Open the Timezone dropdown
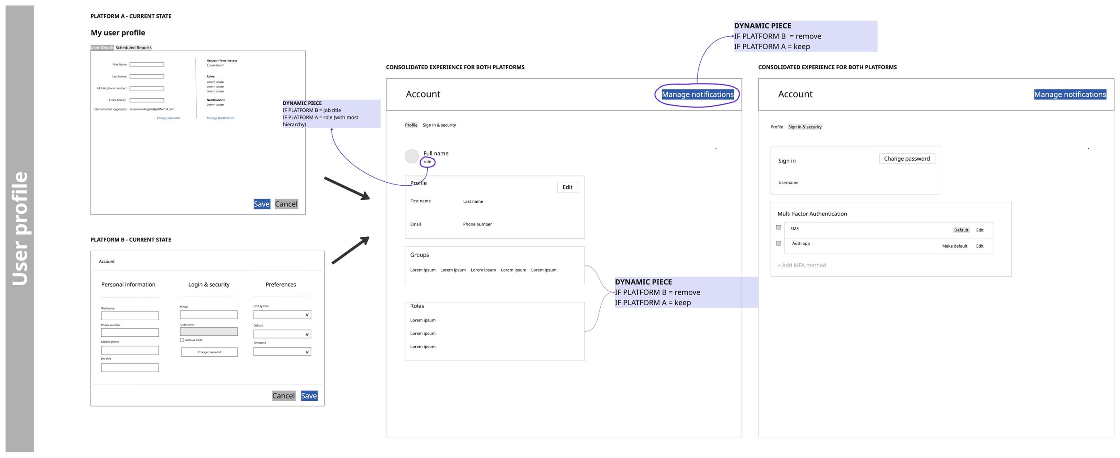The width and height of the screenshot is (1120, 458). 282,352
